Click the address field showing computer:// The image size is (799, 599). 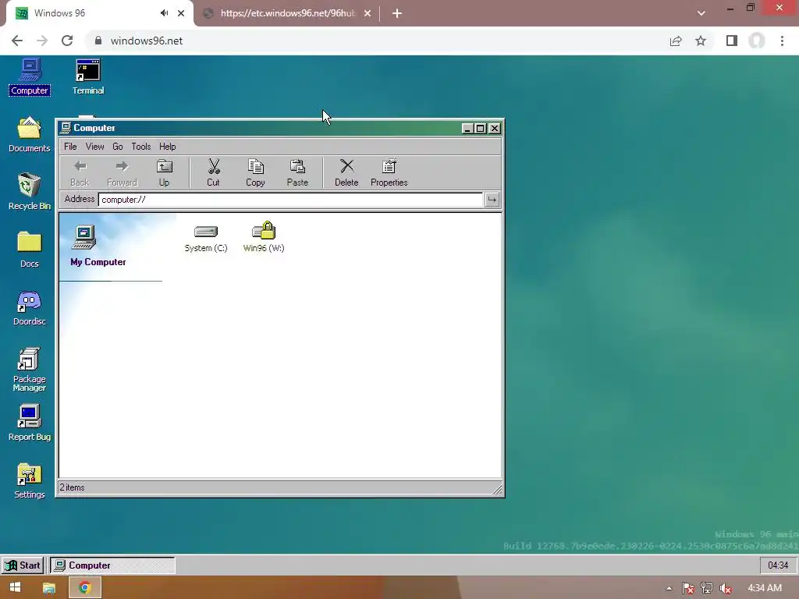(290, 200)
